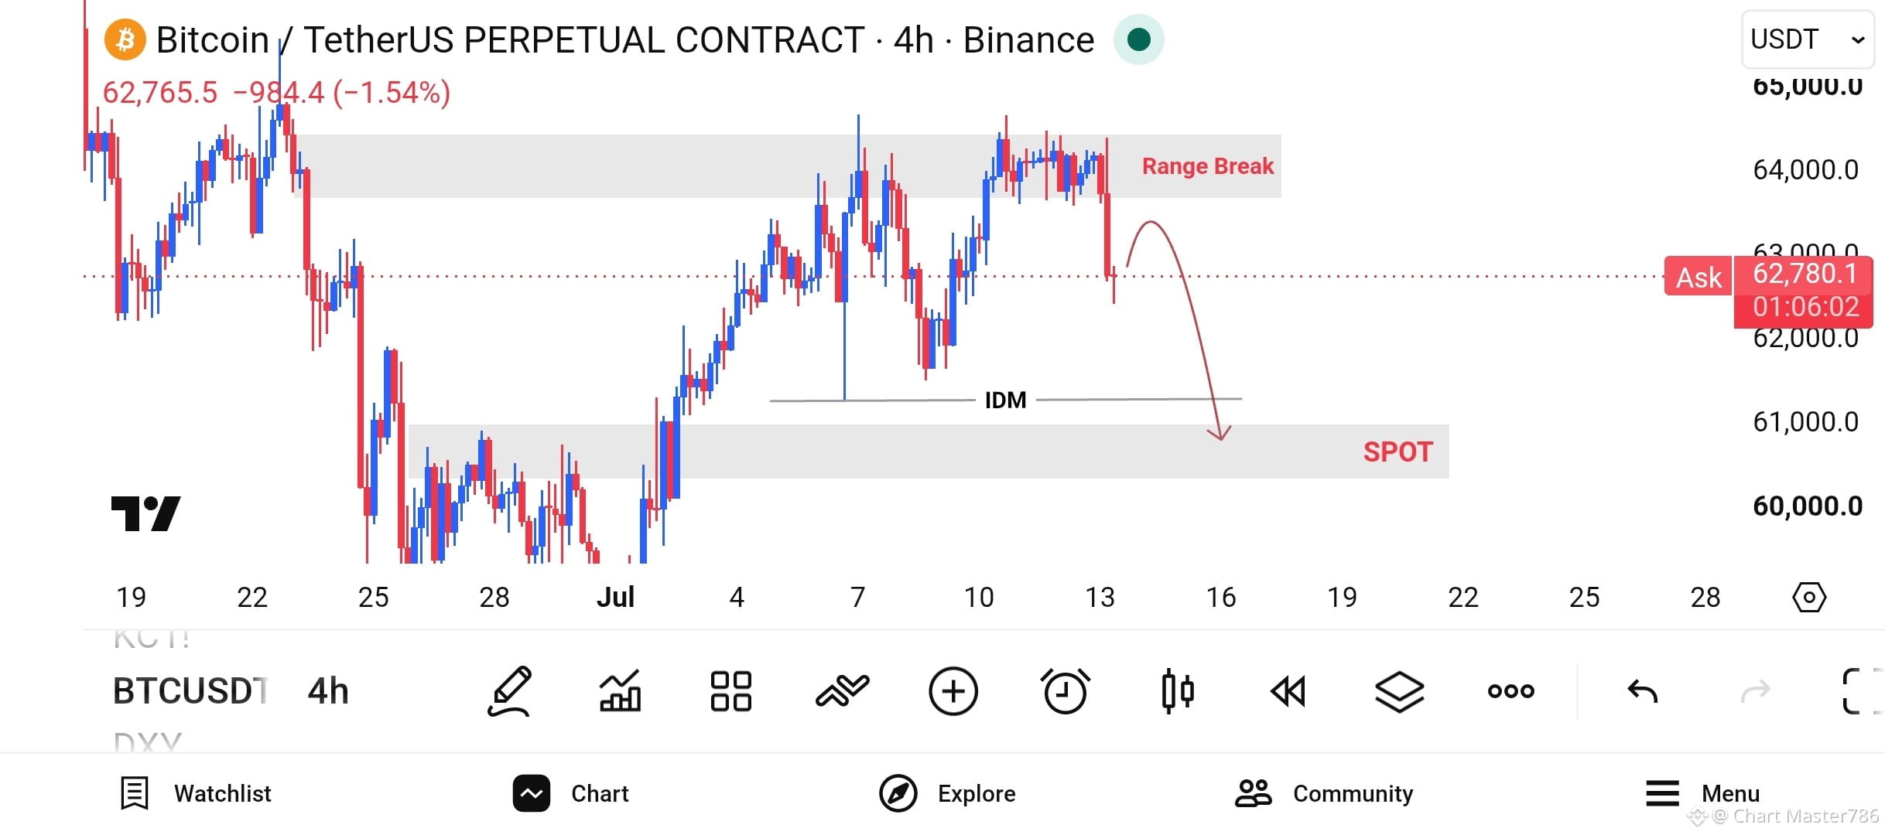Image resolution: width=1885 pixels, height=835 pixels.
Task: Undo the last chart action
Action: tap(1642, 690)
